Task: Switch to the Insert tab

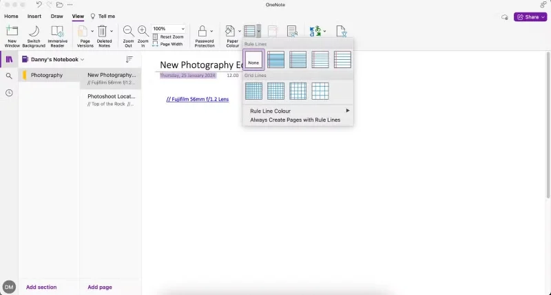Action: pyautogui.click(x=34, y=16)
